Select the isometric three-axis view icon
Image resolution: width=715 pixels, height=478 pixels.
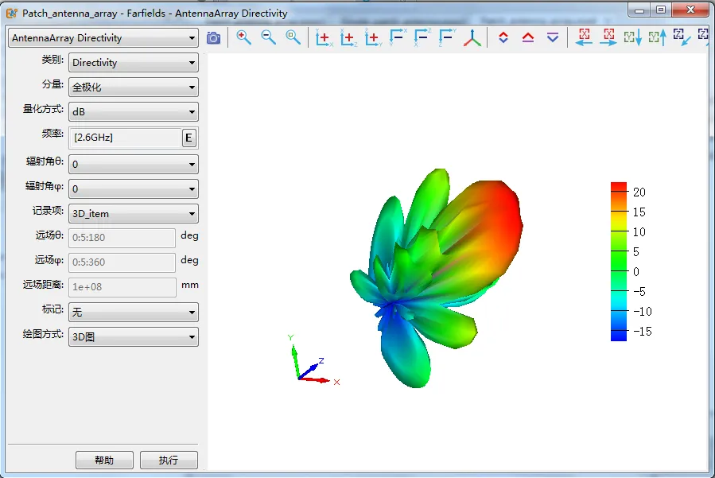tap(472, 38)
